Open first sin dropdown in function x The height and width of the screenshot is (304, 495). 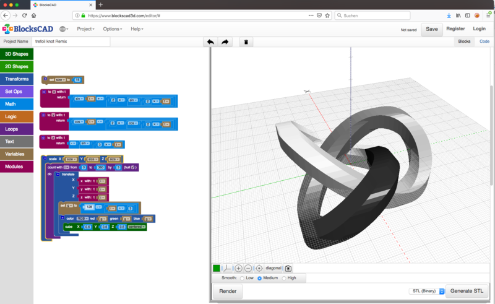click(x=79, y=99)
